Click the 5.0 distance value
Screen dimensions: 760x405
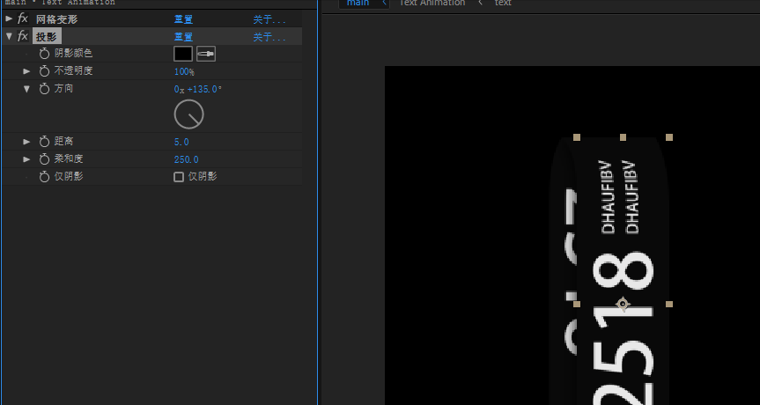tap(181, 142)
